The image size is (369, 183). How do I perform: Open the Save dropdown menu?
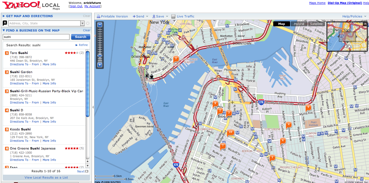click(x=160, y=16)
